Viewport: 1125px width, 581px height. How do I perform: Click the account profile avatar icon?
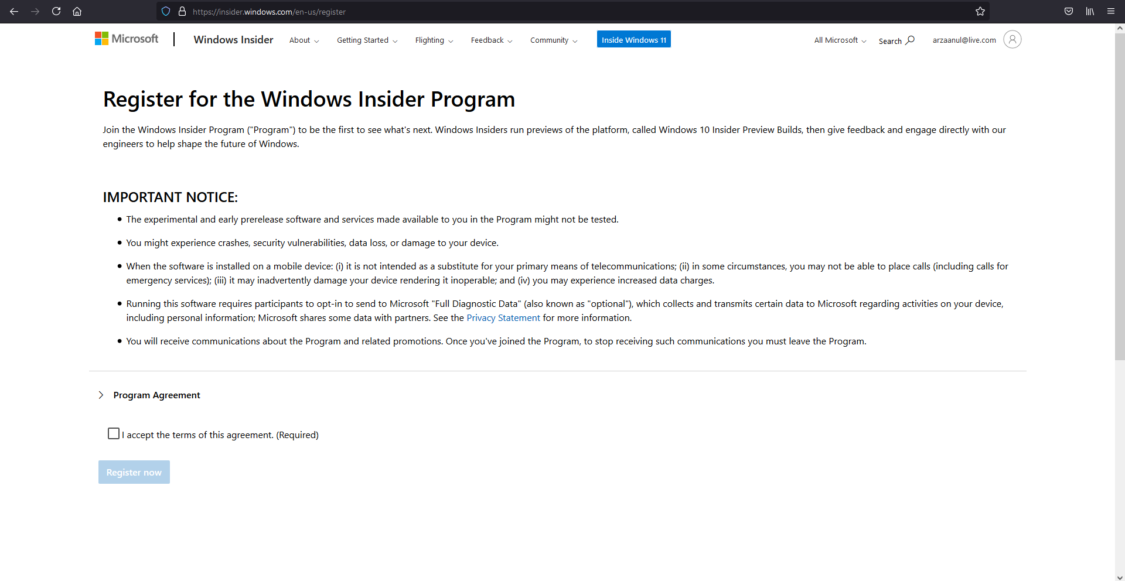tap(1012, 39)
